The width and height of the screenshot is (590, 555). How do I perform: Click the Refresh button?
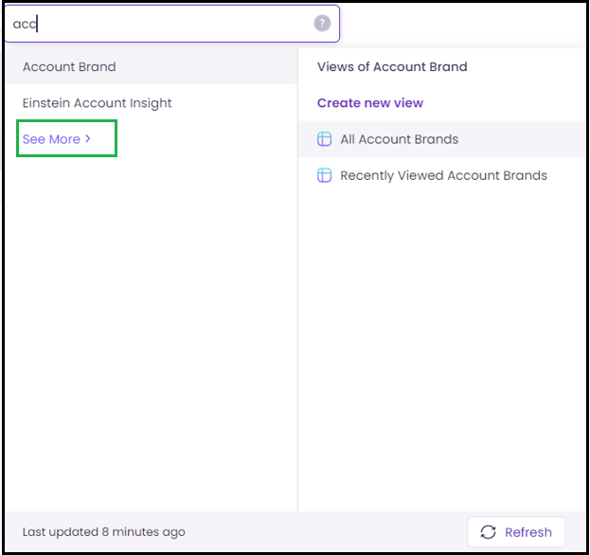pos(516,531)
